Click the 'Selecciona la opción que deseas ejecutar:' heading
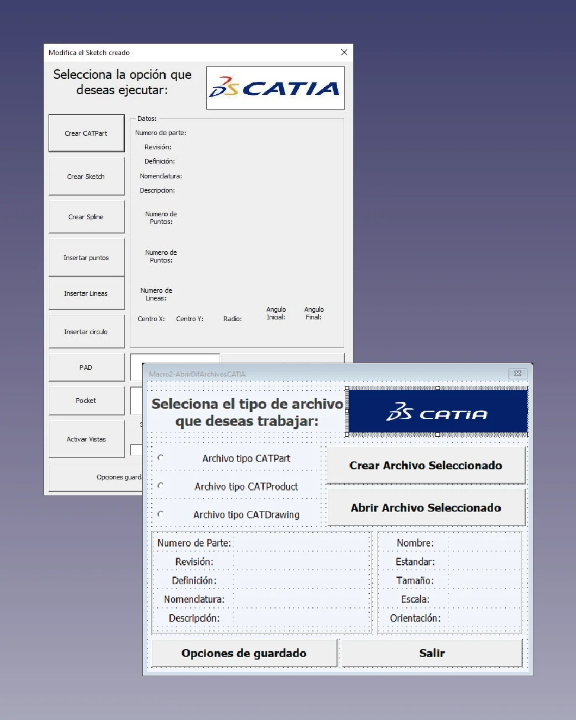Image resolution: width=576 pixels, height=720 pixels. coord(123,82)
